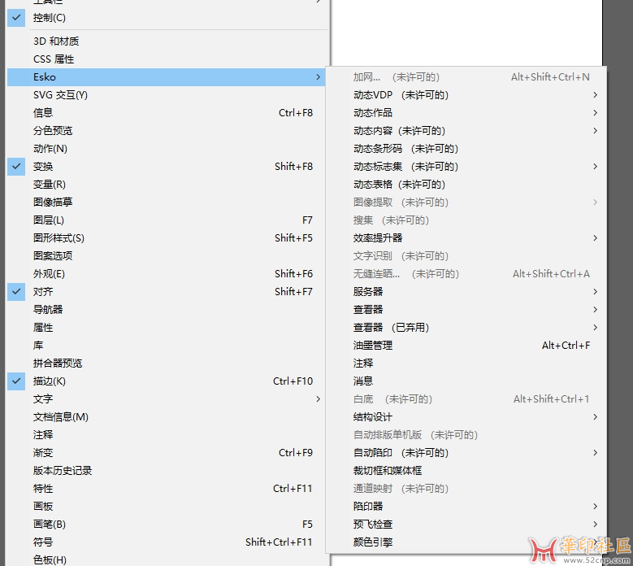Image resolution: width=633 pixels, height=566 pixels.
Task: Open 油墨管理 in Esko submenu
Action: tap(466, 346)
